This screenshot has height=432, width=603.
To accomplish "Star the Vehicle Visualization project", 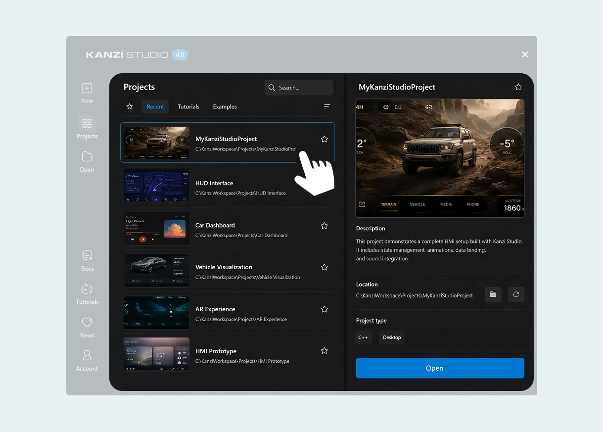I will [325, 267].
